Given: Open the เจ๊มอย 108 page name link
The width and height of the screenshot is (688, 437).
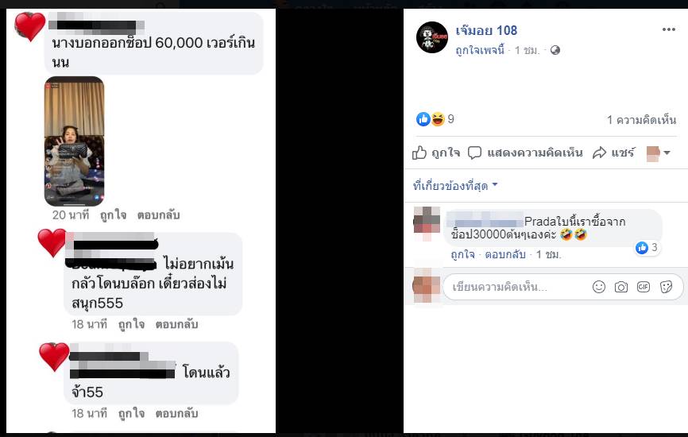Looking at the screenshot, I should pyautogui.click(x=486, y=30).
